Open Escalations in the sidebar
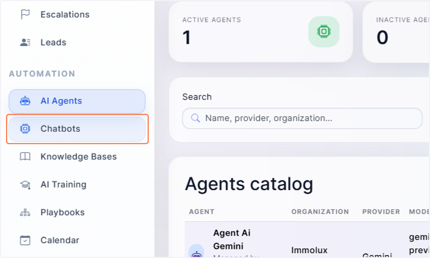Image resolution: width=430 pixels, height=258 pixels. (77, 15)
